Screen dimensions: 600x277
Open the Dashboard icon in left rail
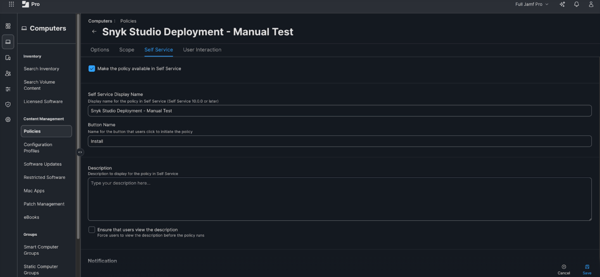pyautogui.click(x=8, y=26)
